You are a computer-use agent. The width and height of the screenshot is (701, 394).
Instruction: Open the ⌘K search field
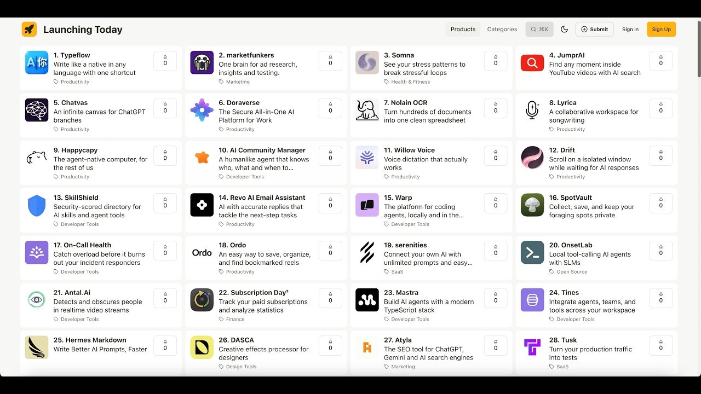tap(539, 30)
